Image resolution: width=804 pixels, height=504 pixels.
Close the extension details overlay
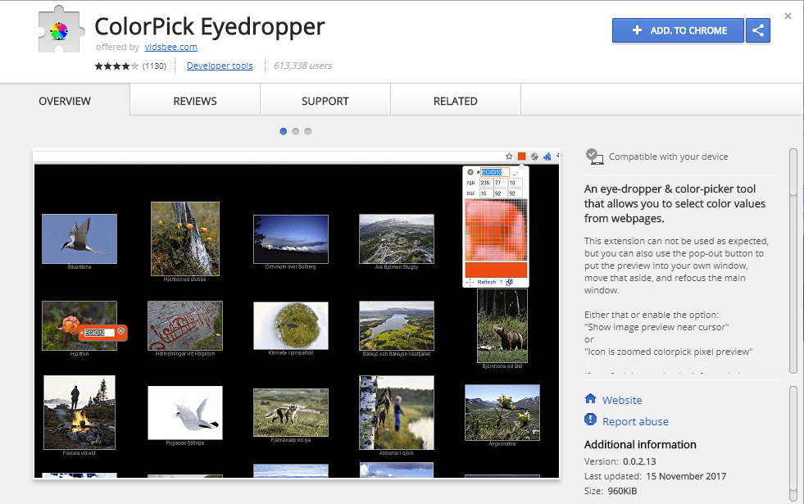pos(788,16)
